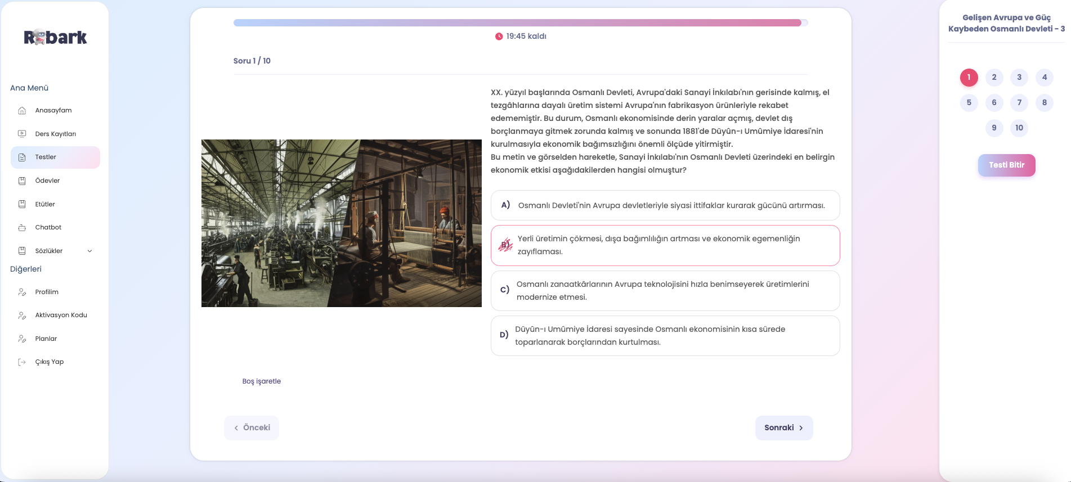1071x482 pixels.
Task: Select answer D about Düyûn-ı Umûmiye İdaresi sayesinde
Action: (665, 336)
